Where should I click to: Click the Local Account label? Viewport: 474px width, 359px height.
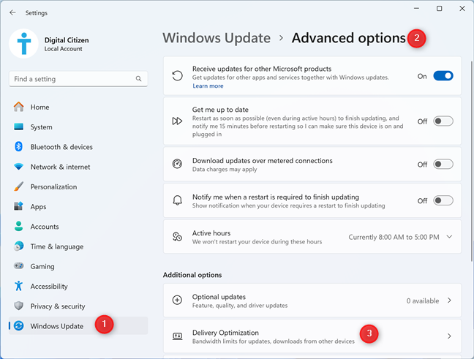click(63, 49)
